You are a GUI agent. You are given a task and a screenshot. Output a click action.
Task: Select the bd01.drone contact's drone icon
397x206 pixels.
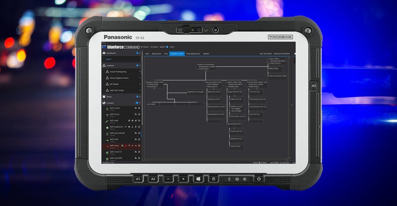click(107, 115)
